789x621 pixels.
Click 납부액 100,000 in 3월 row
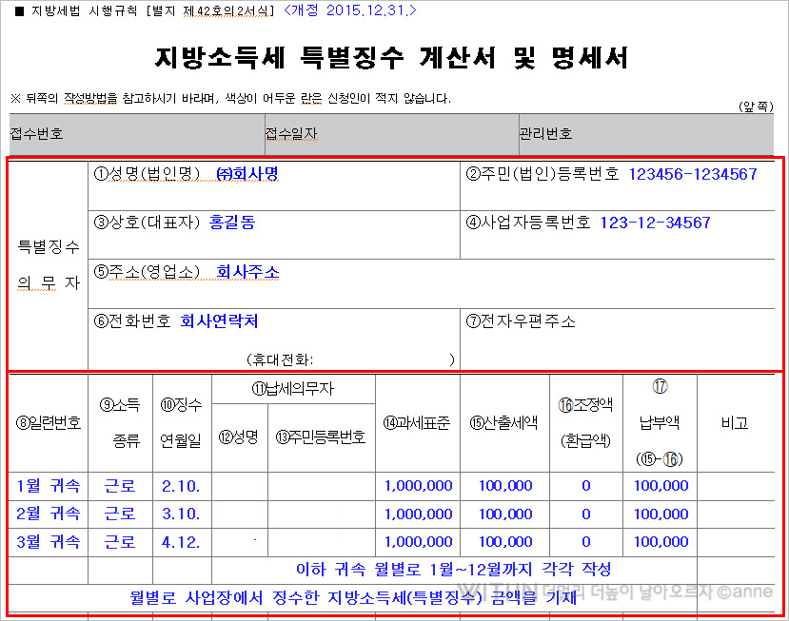661,542
